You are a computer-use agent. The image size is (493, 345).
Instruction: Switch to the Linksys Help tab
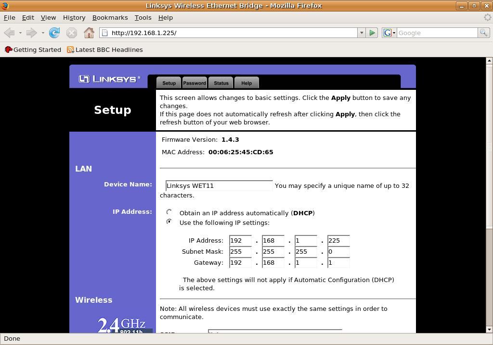[246, 83]
